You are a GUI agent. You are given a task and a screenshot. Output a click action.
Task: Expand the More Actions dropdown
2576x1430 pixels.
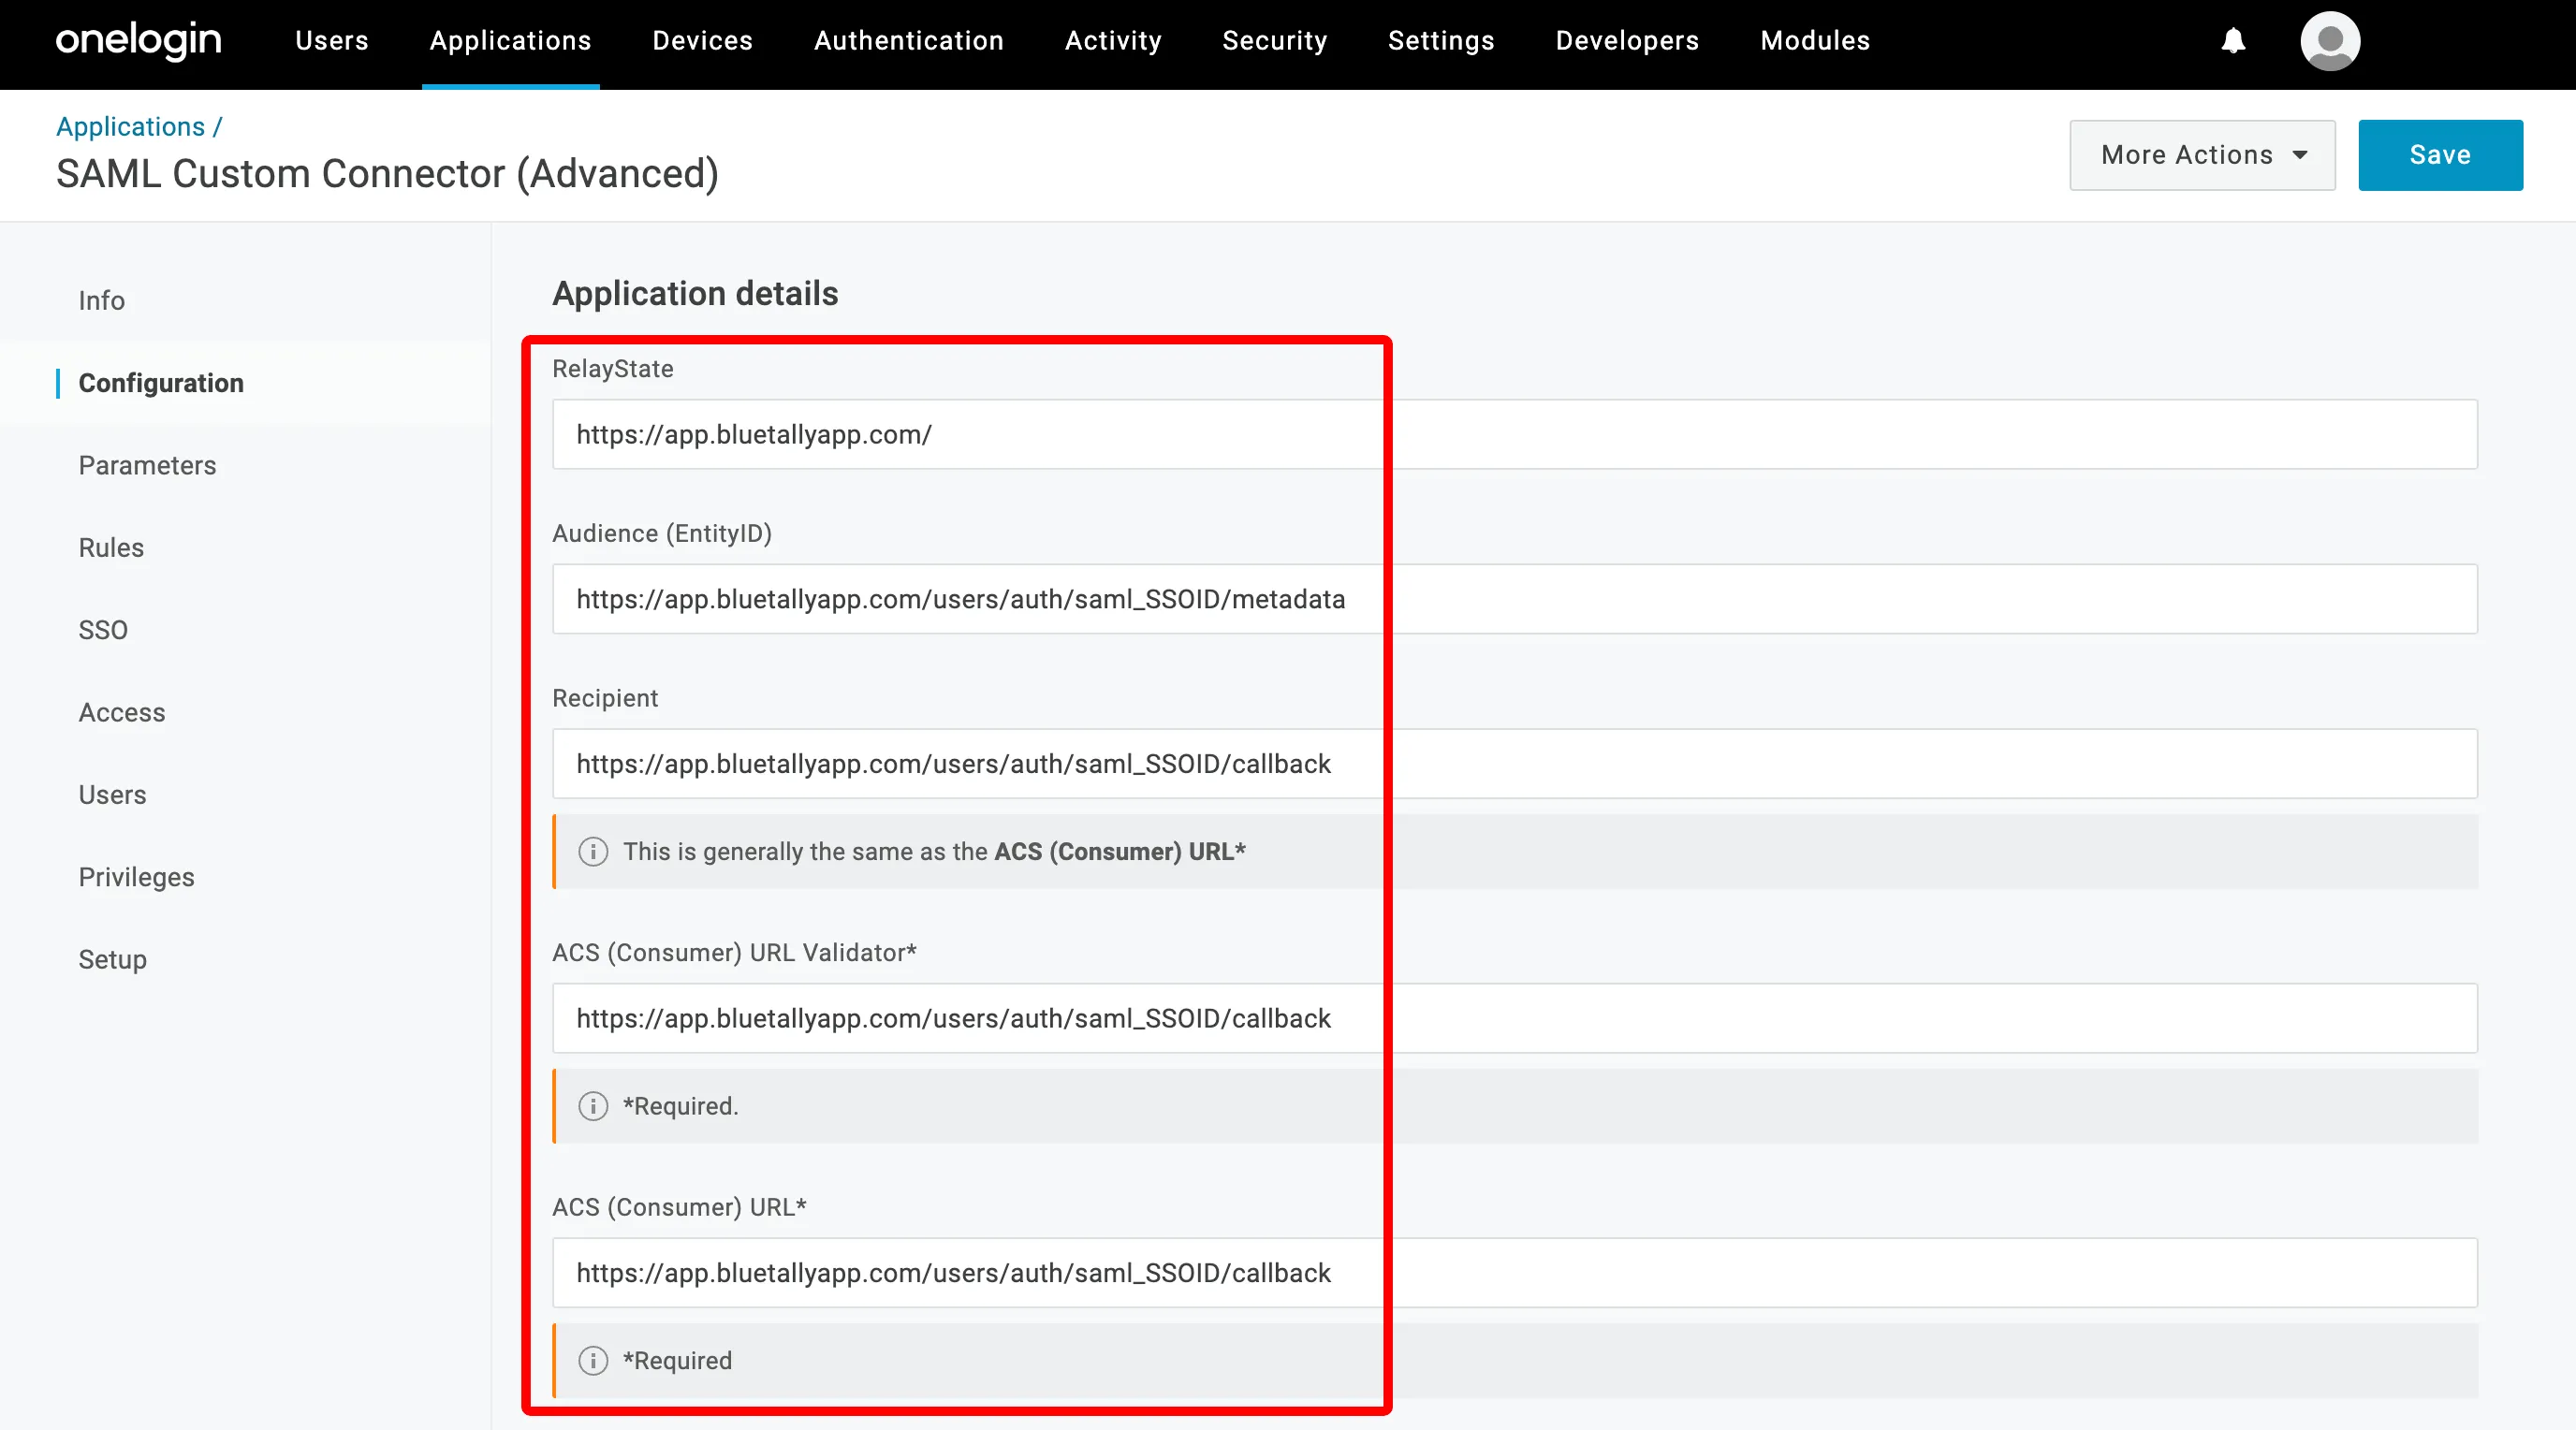click(2202, 155)
